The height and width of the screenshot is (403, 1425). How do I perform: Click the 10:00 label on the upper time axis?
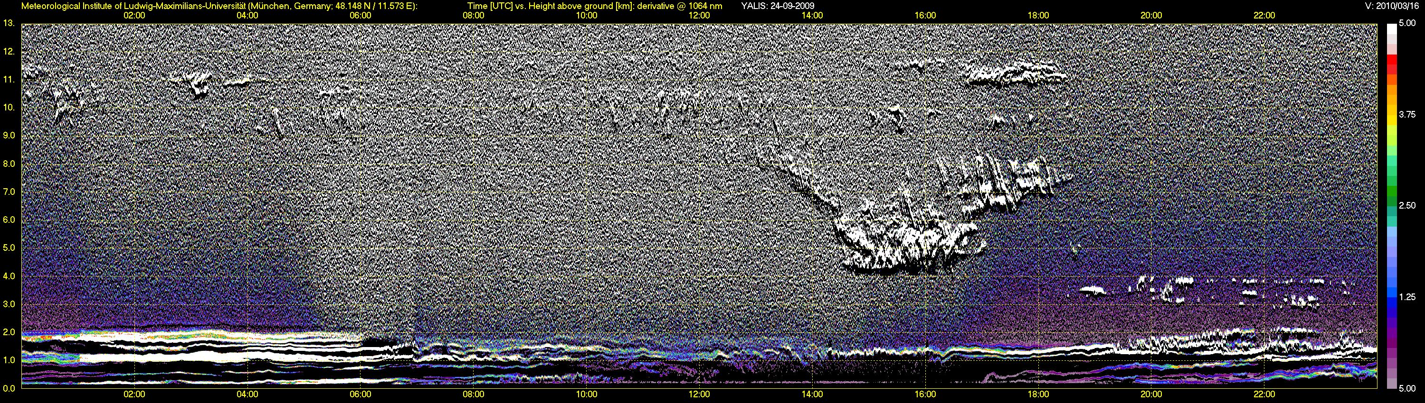(586, 16)
